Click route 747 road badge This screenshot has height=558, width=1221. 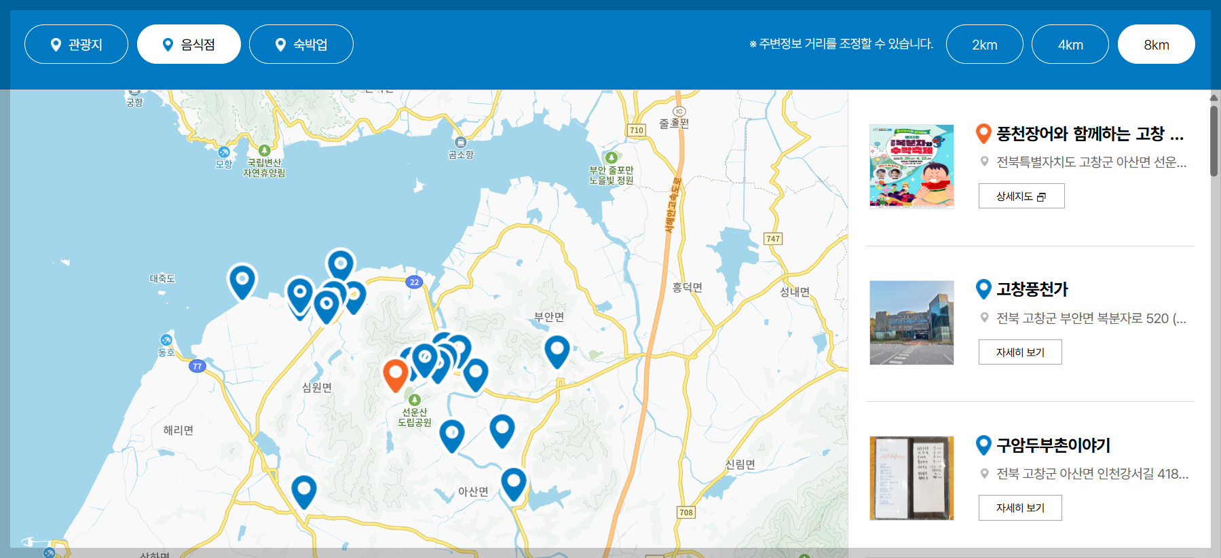pos(773,239)
